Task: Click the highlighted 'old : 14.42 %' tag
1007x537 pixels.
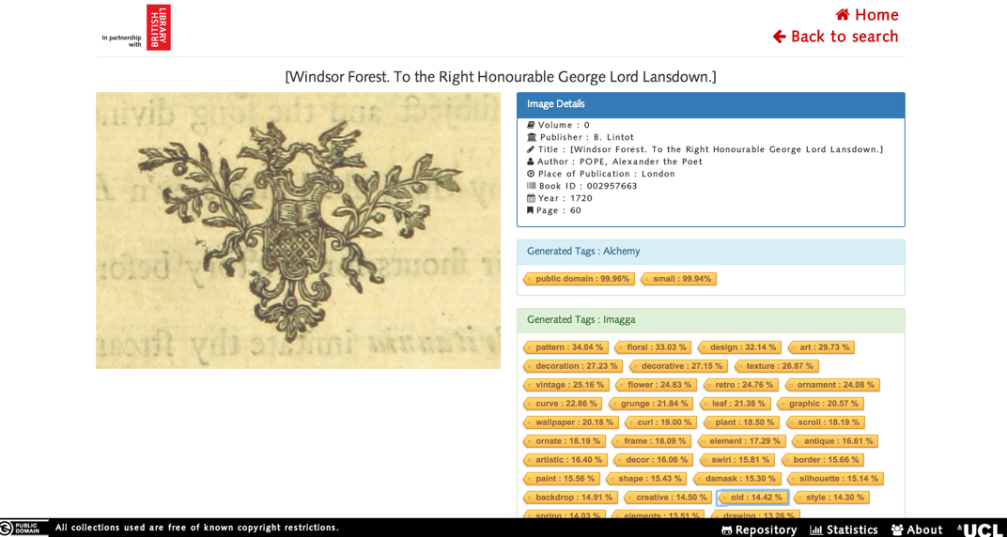Action: pos(752,498)
